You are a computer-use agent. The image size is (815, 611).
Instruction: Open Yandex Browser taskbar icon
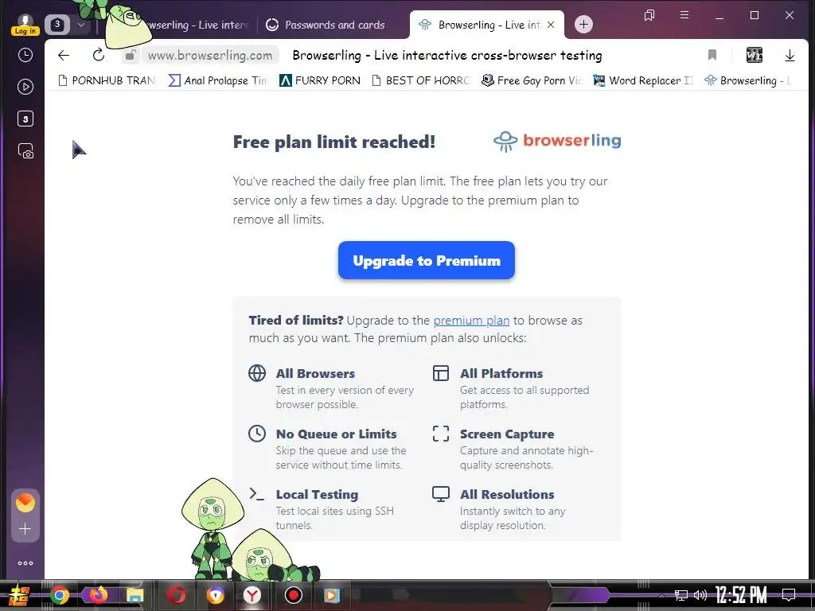point(252,595)
